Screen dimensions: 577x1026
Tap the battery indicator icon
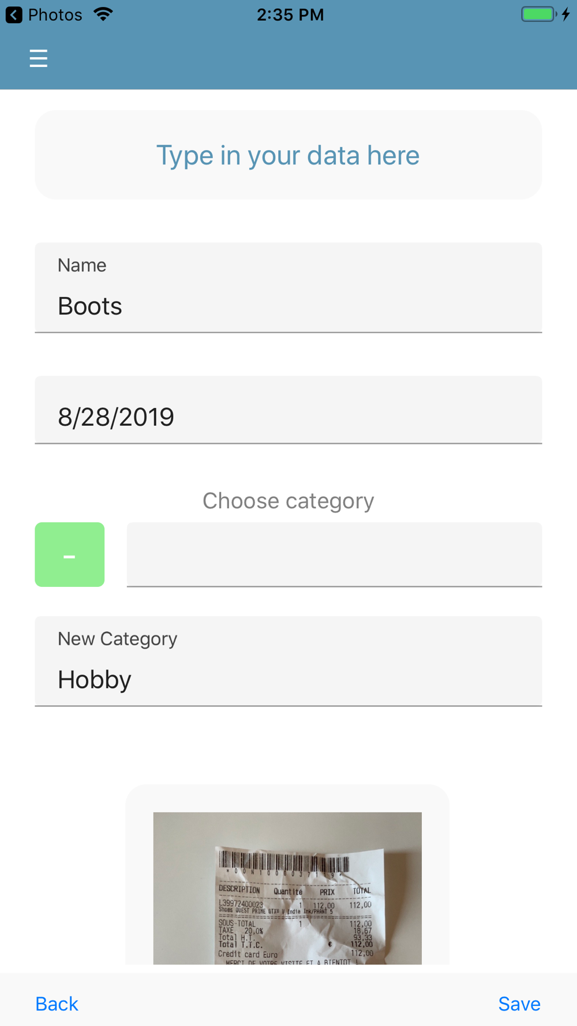(x=539, y=14)
